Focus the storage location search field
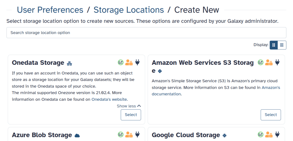Image resolution: width=293 pixels, height=141 pixels. [x=146, y=33]
